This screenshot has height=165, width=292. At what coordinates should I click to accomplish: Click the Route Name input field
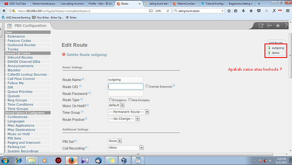[x=126, y=80]
